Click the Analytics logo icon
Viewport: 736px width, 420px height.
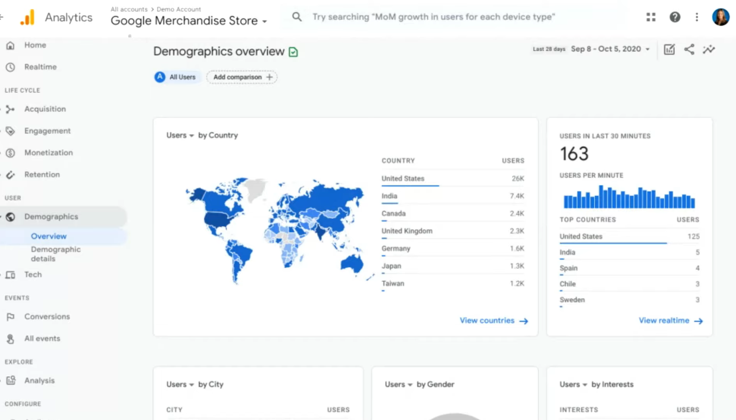coord(28,17)
